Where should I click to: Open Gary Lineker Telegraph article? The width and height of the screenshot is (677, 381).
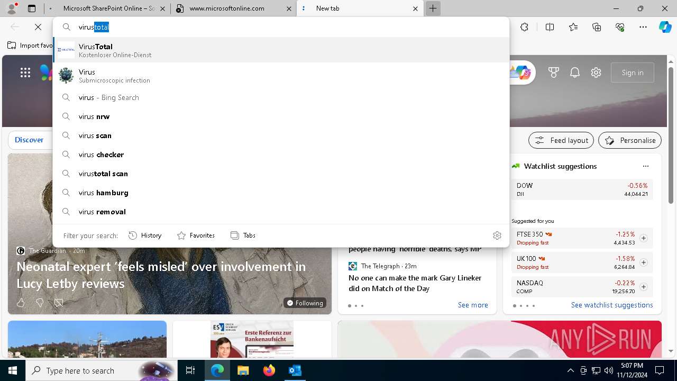point(415,283)
